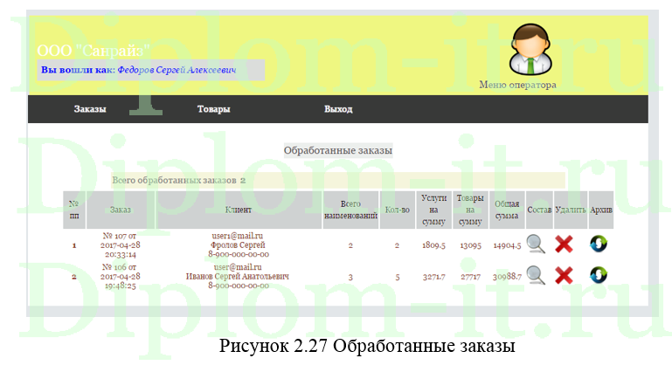Click the figure caption Рисунок 2.27
Screen dimensions: 672x372
(x=367, y=346)
